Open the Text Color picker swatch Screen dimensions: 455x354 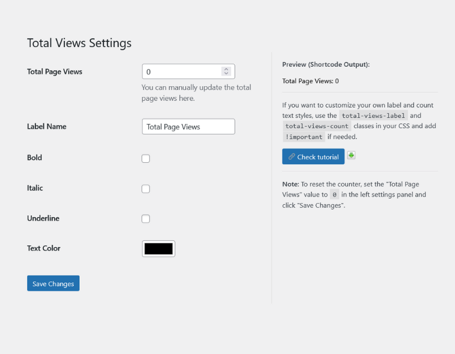158,248
